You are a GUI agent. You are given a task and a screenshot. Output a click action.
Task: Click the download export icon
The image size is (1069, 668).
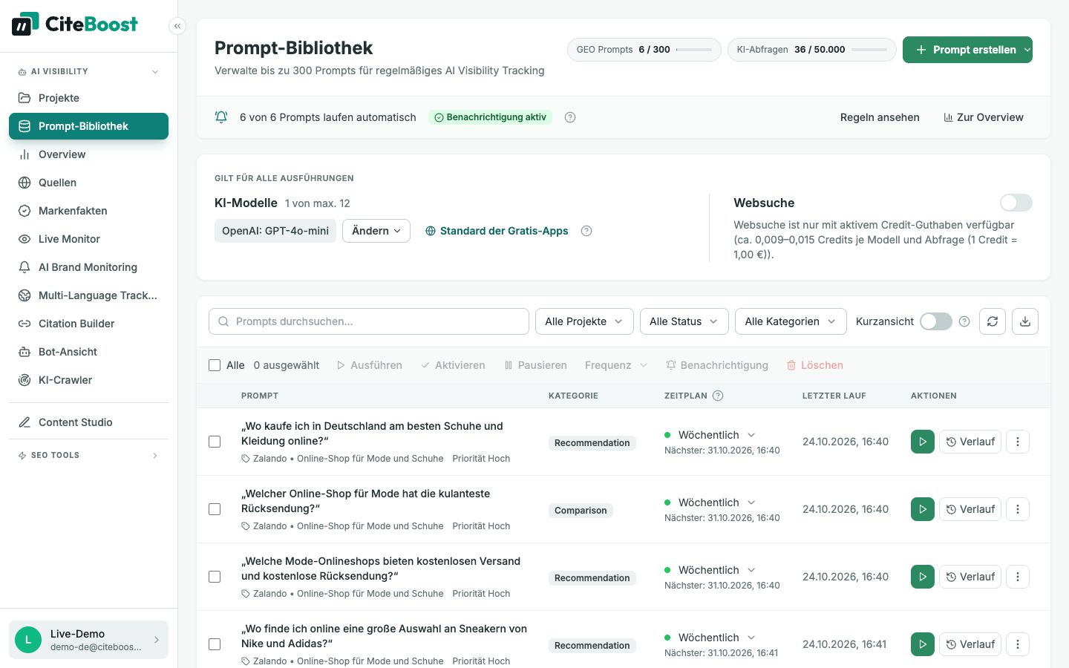tap(1025, 321)
